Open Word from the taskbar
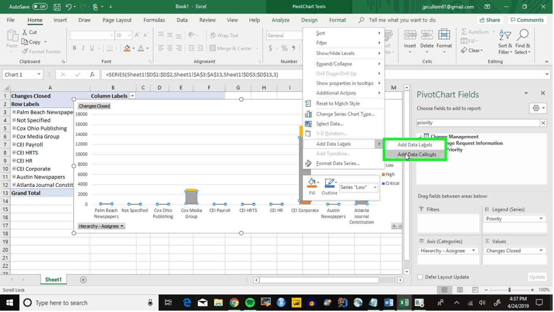 click(388, 302)
